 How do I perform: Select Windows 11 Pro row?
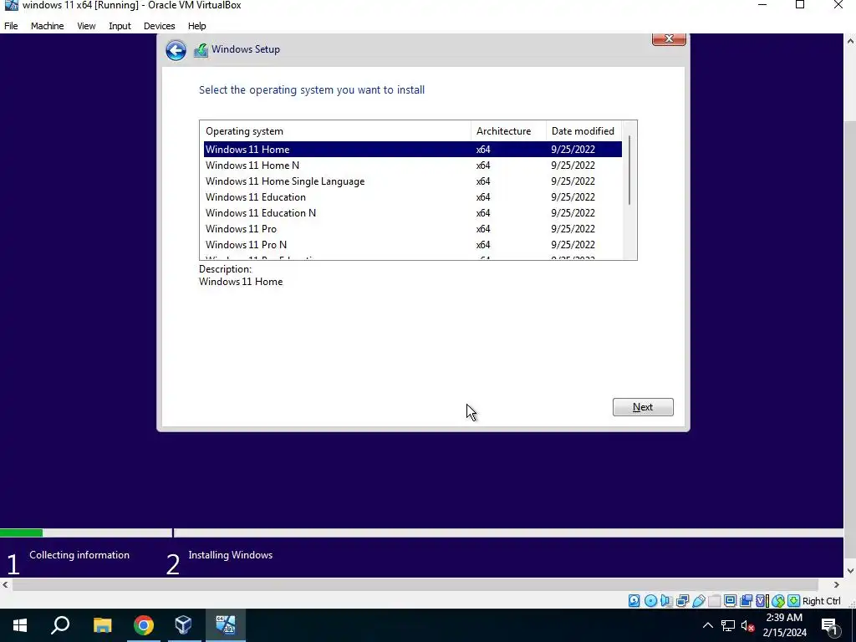pos(413,229)
